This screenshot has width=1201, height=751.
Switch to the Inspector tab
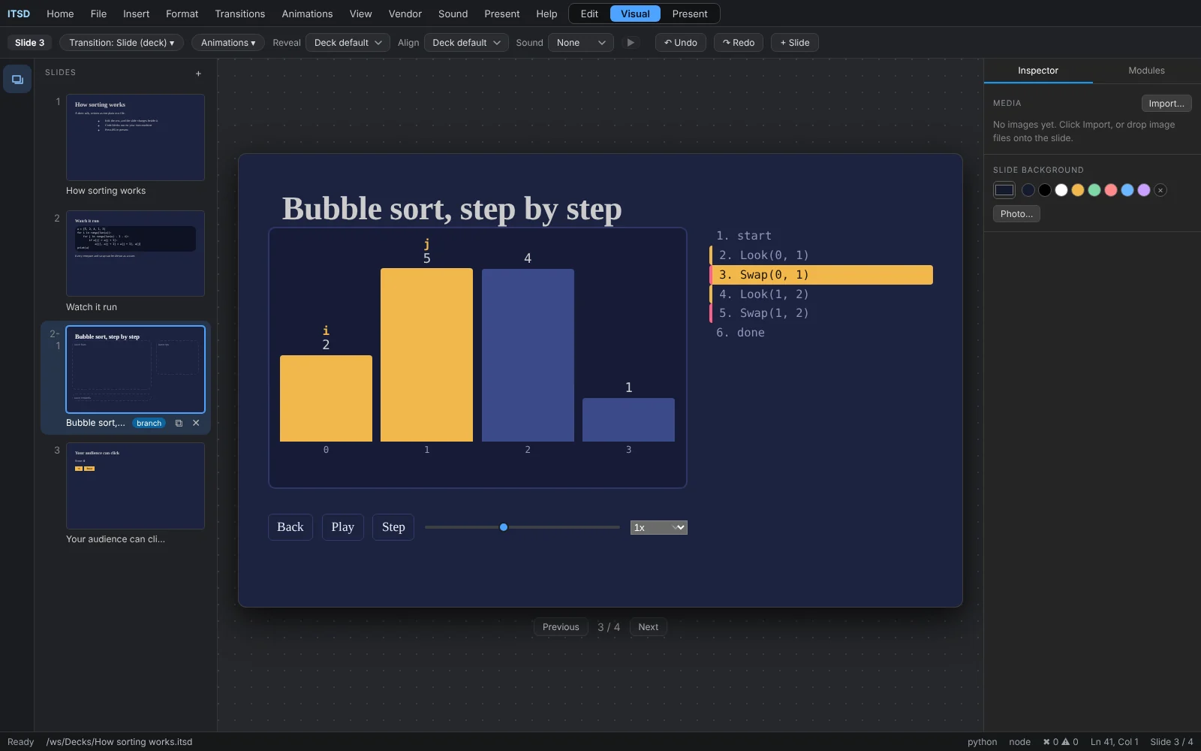click(1038, 71)
